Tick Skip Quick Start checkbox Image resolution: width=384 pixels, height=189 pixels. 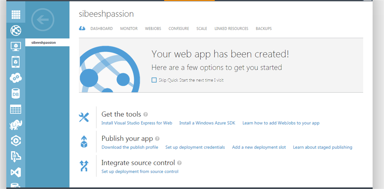coord(154,80)
